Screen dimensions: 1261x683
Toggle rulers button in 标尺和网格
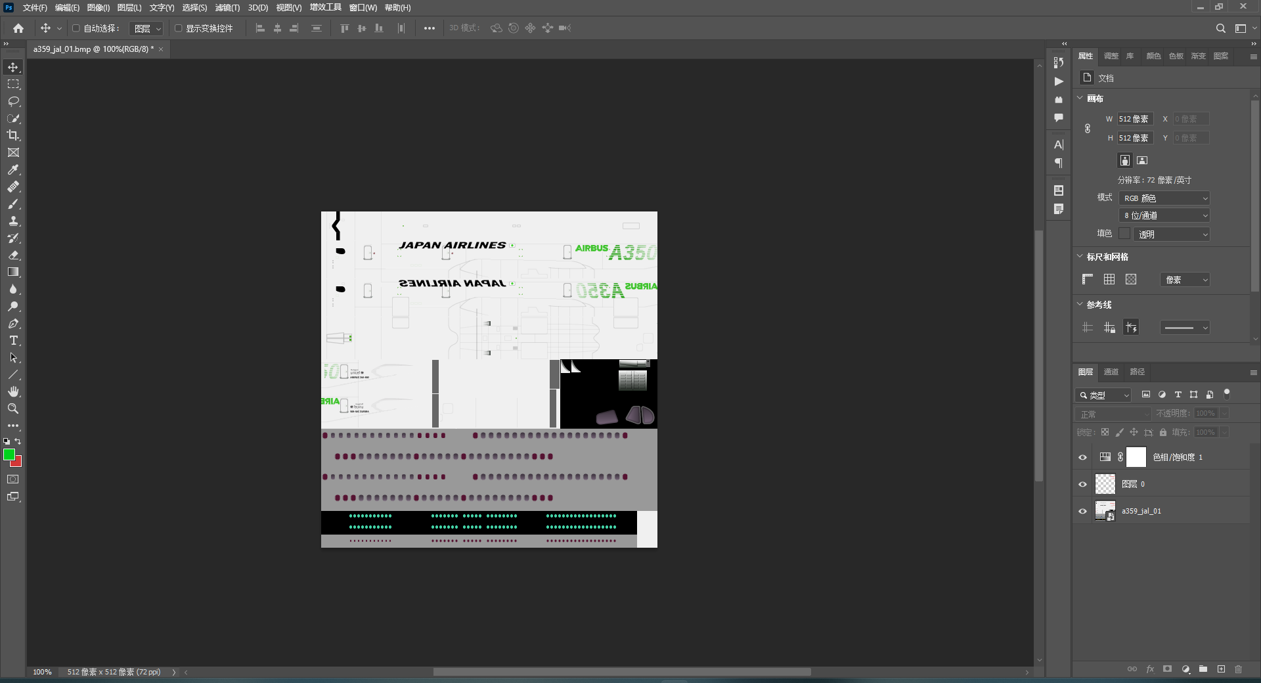pyautogui.click(x=1088, y=279)
